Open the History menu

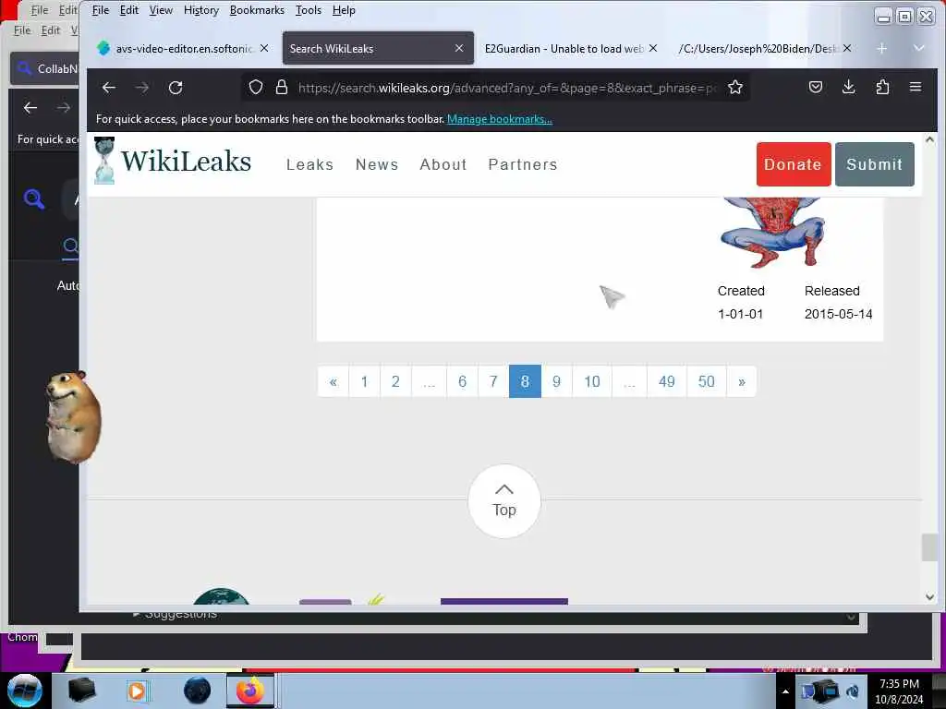tap(200, 10)
